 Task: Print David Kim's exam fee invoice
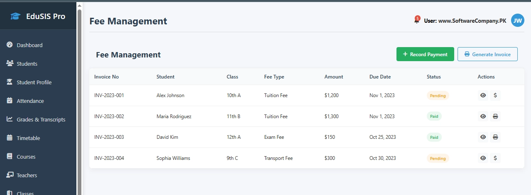[x=495, y=137]
